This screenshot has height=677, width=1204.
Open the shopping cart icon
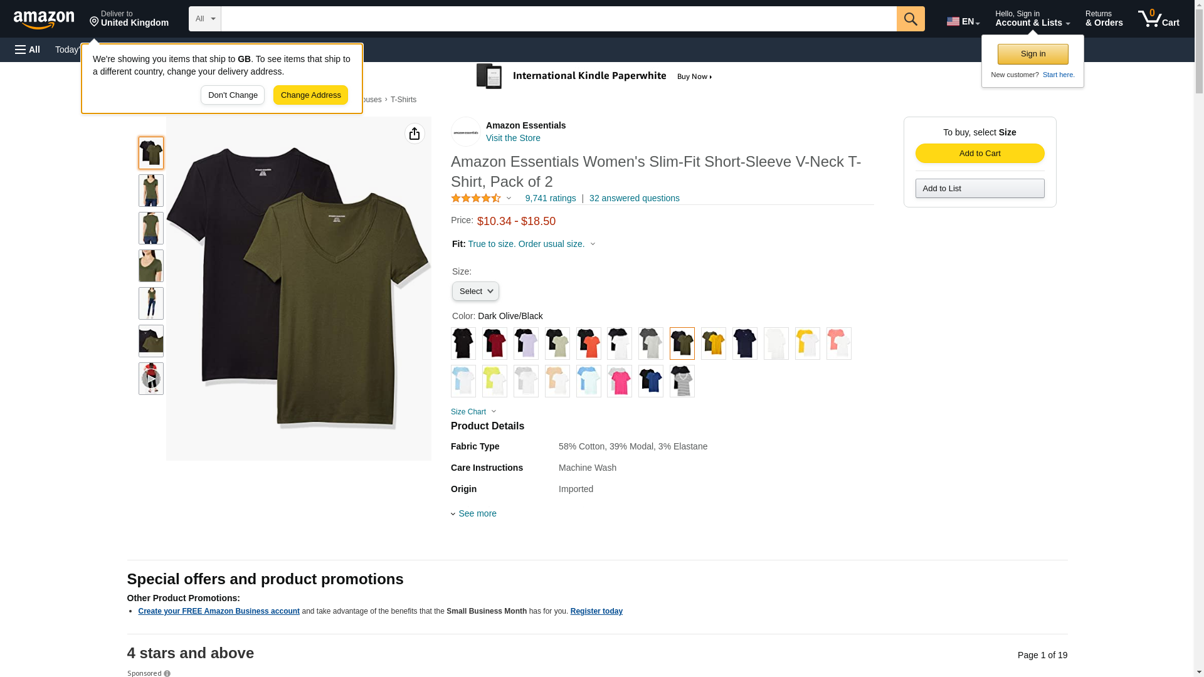tap(1159, 19)
